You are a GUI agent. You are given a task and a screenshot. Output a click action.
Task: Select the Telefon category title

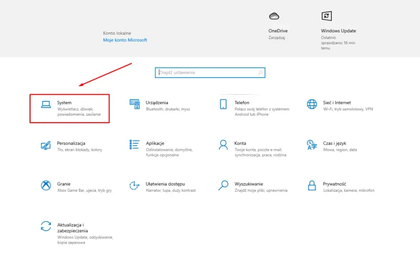coord(242,103)
